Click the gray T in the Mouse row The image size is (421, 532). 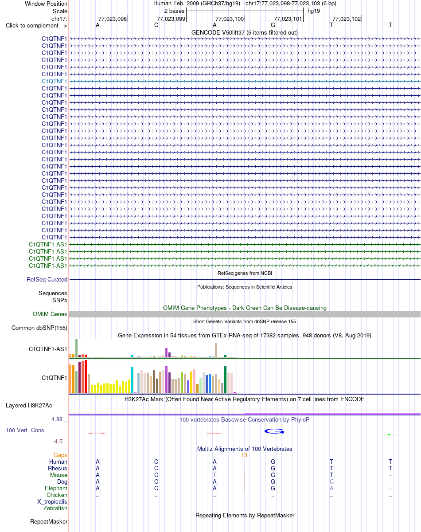[214, 475]
